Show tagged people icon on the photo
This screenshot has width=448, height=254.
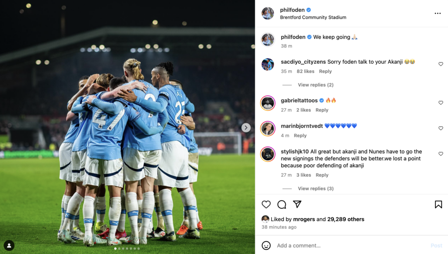point(9,245)
